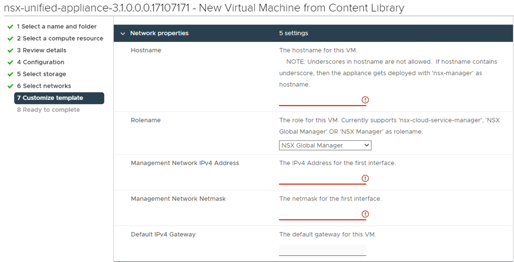
Task: Go to step 1 Select a name and folder
Action: 57,26
